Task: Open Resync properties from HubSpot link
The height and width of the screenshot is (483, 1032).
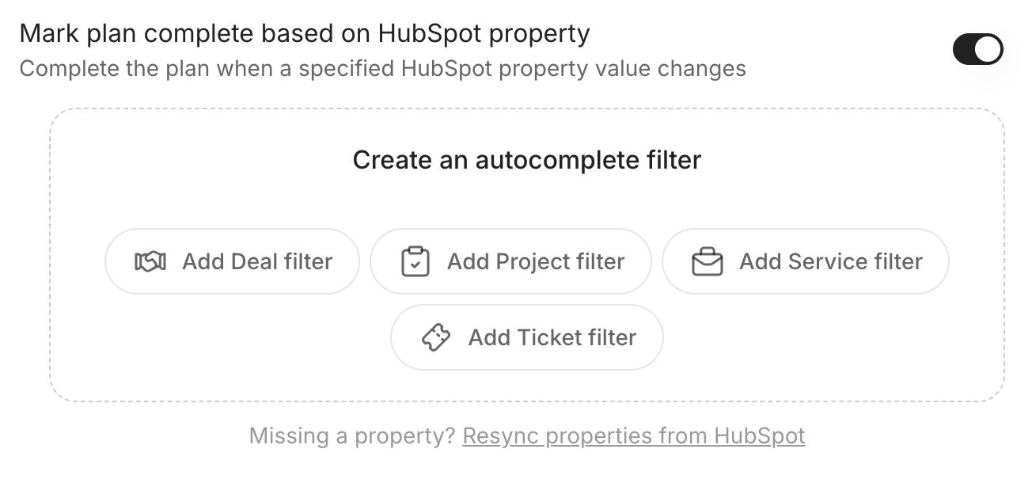Action: (633, 436)
